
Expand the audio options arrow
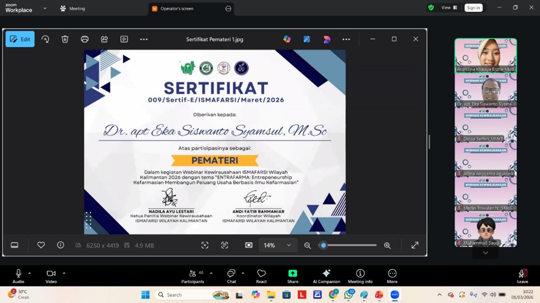coord(30,274)
